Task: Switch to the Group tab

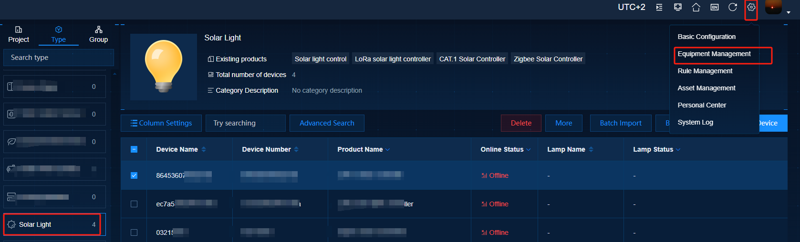Action: coord(98,35)
